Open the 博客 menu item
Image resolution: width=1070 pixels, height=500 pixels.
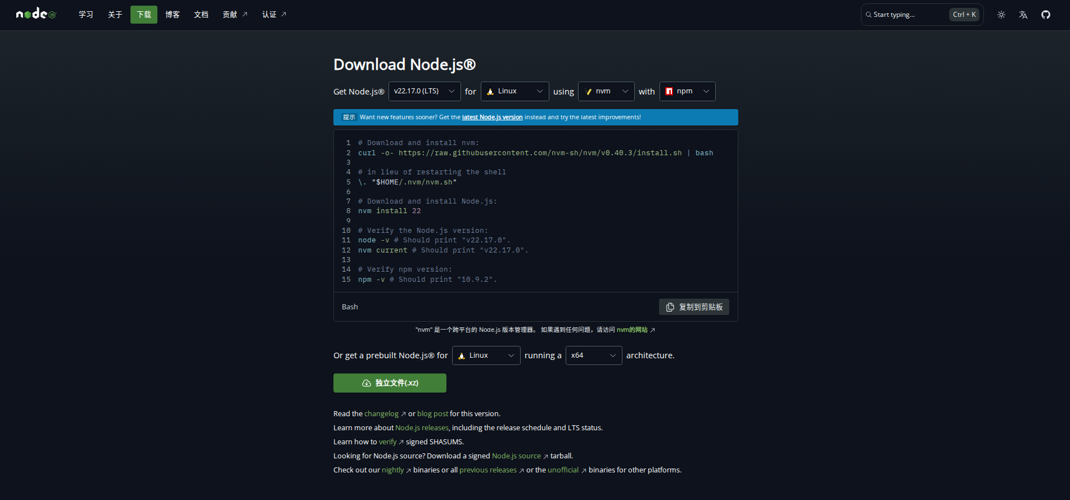(173, 15)
